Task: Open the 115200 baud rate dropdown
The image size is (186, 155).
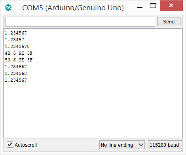Action: point(165,145)
